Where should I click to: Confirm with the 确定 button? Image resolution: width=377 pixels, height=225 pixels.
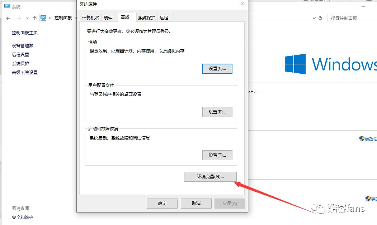pyautogui.click(x=162, y=204)
